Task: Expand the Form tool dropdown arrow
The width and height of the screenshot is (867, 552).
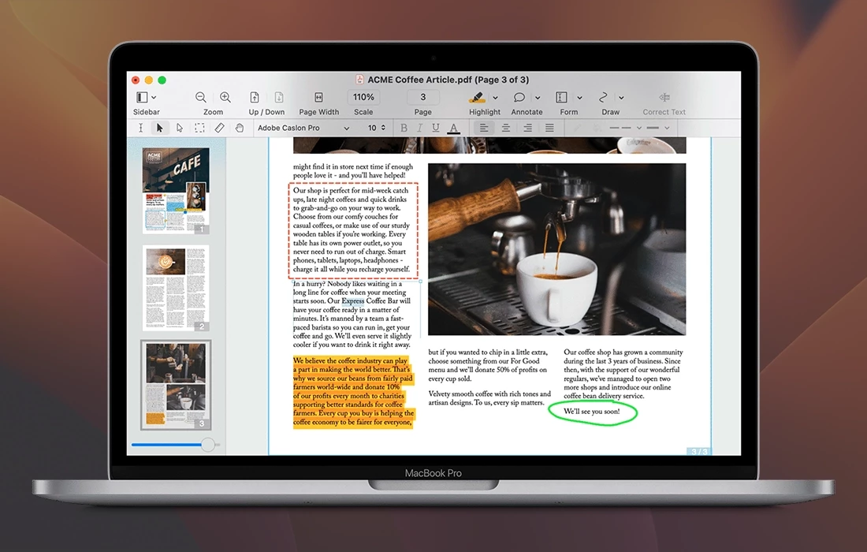Action: (x=579, y=98)
